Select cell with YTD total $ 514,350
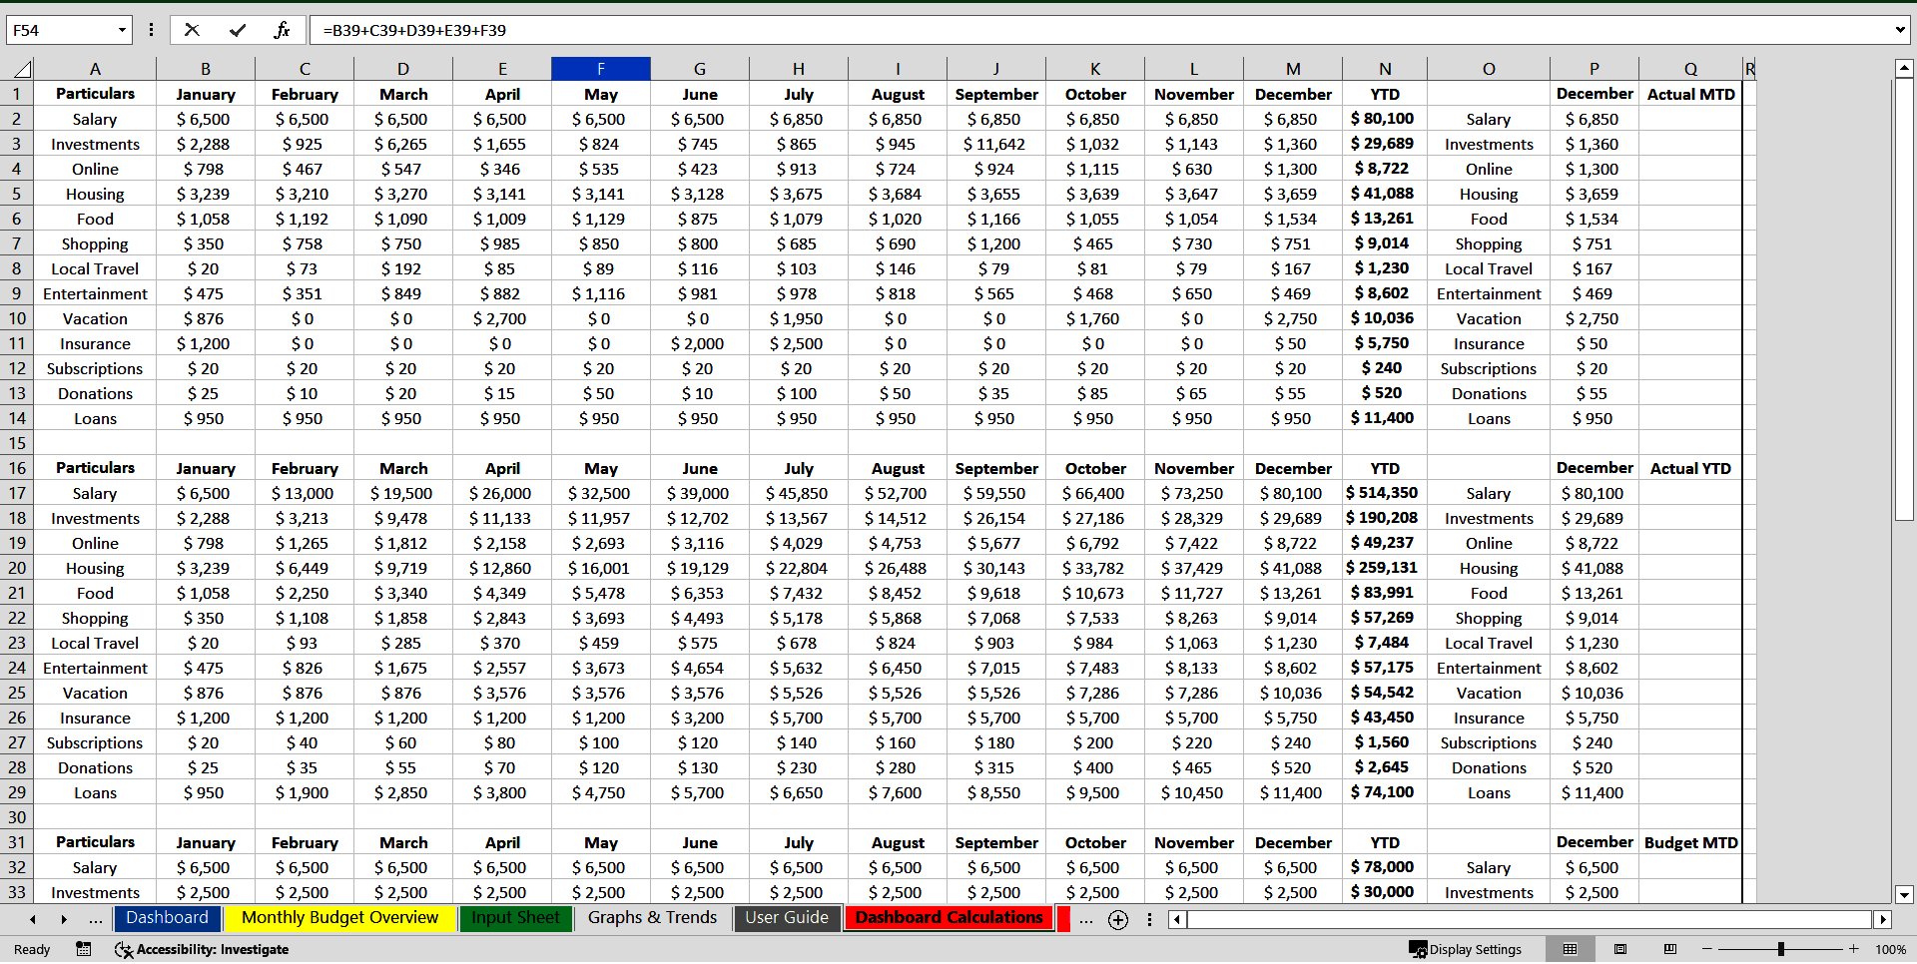This screenshot has height=964, width=1917. coord(1385,493)
